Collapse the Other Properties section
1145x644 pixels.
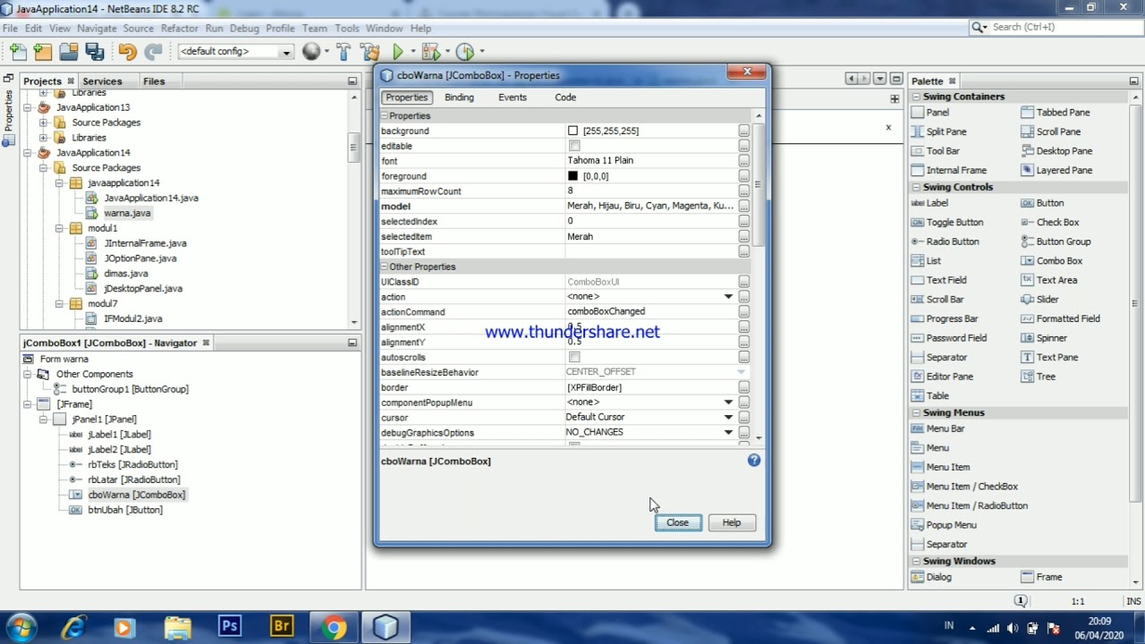(385, 267)
